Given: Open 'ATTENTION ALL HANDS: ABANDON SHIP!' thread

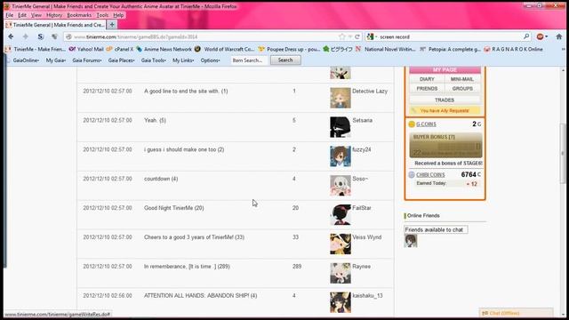Looking at the screenshot, I should (x=200, y=296).
